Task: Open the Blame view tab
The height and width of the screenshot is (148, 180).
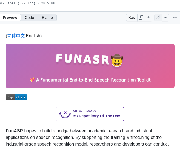Action: (x=47, y=18)
